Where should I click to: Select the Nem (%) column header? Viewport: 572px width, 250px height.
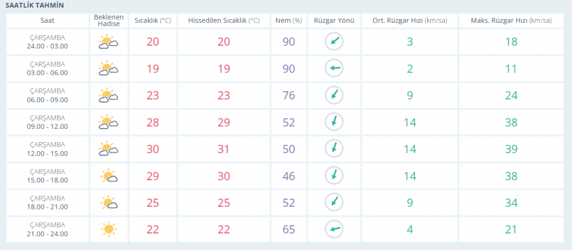pos(289,21)
